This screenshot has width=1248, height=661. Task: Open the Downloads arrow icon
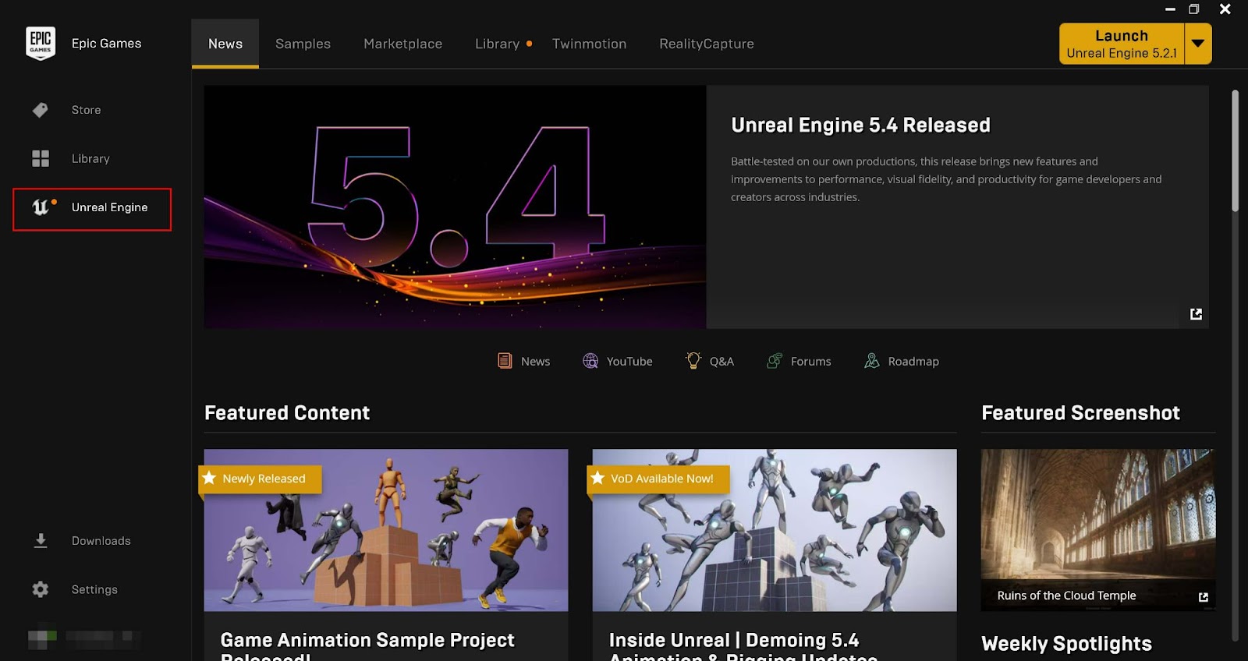[x=41, y=540]
